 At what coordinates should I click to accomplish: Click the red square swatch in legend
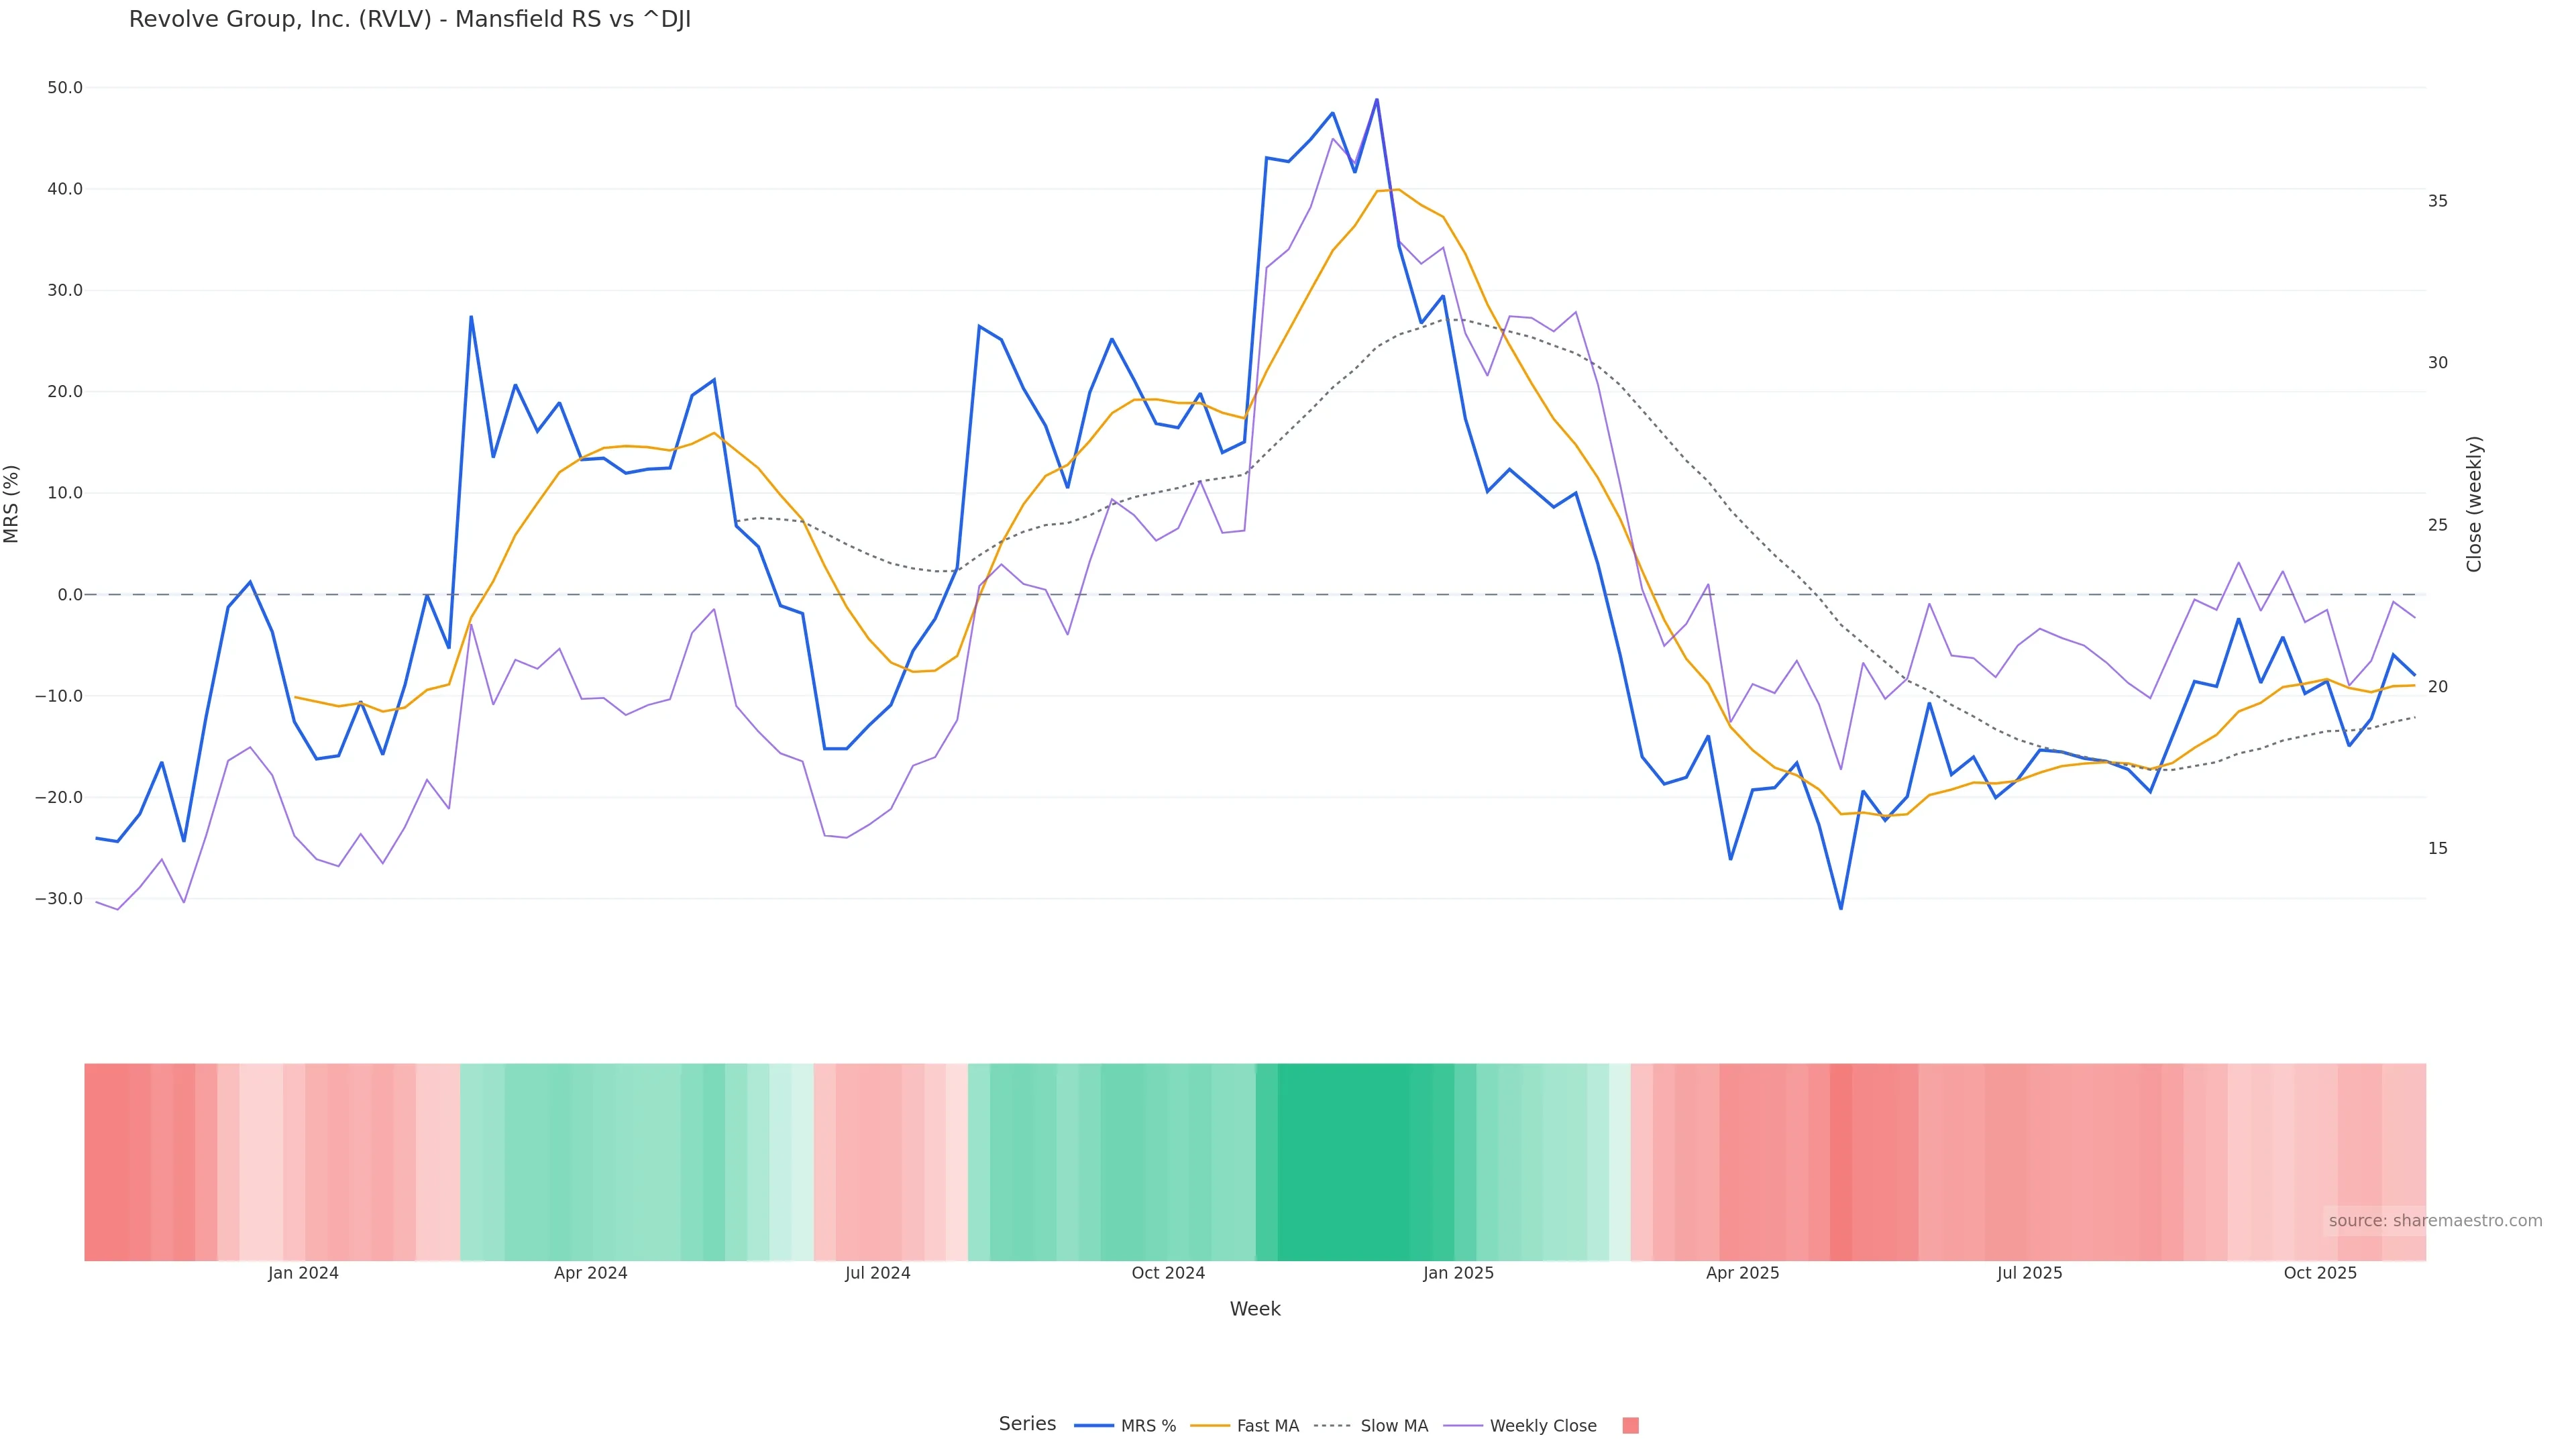pyautogui.click(x=1630, y=1426)
